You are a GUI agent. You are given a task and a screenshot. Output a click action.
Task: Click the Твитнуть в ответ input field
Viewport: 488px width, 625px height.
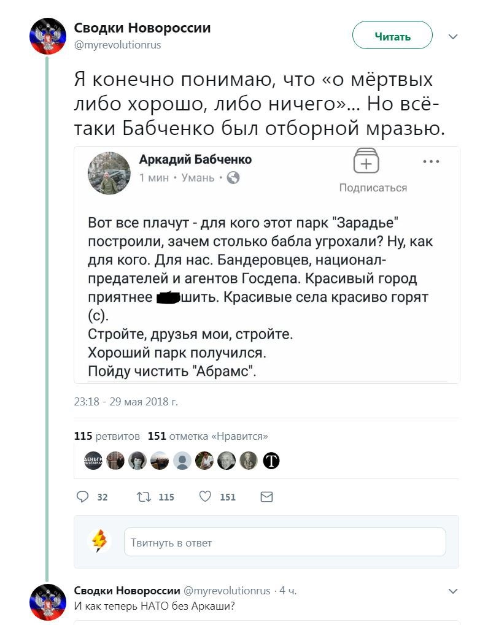pyautogui.click(x=285, y=542)
